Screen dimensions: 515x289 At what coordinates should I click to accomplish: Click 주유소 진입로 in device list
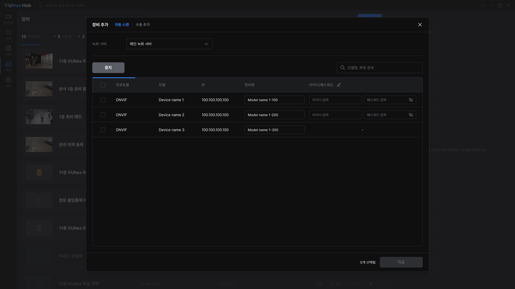click(x=71, y=256)
